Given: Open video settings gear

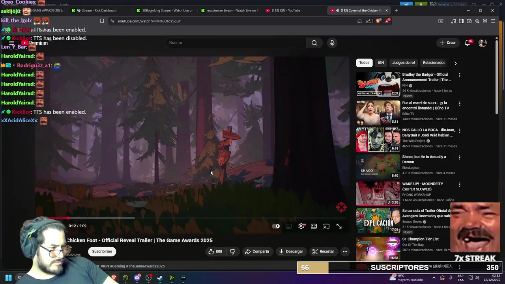Looking at the screenshot, I should click(301, 226).
